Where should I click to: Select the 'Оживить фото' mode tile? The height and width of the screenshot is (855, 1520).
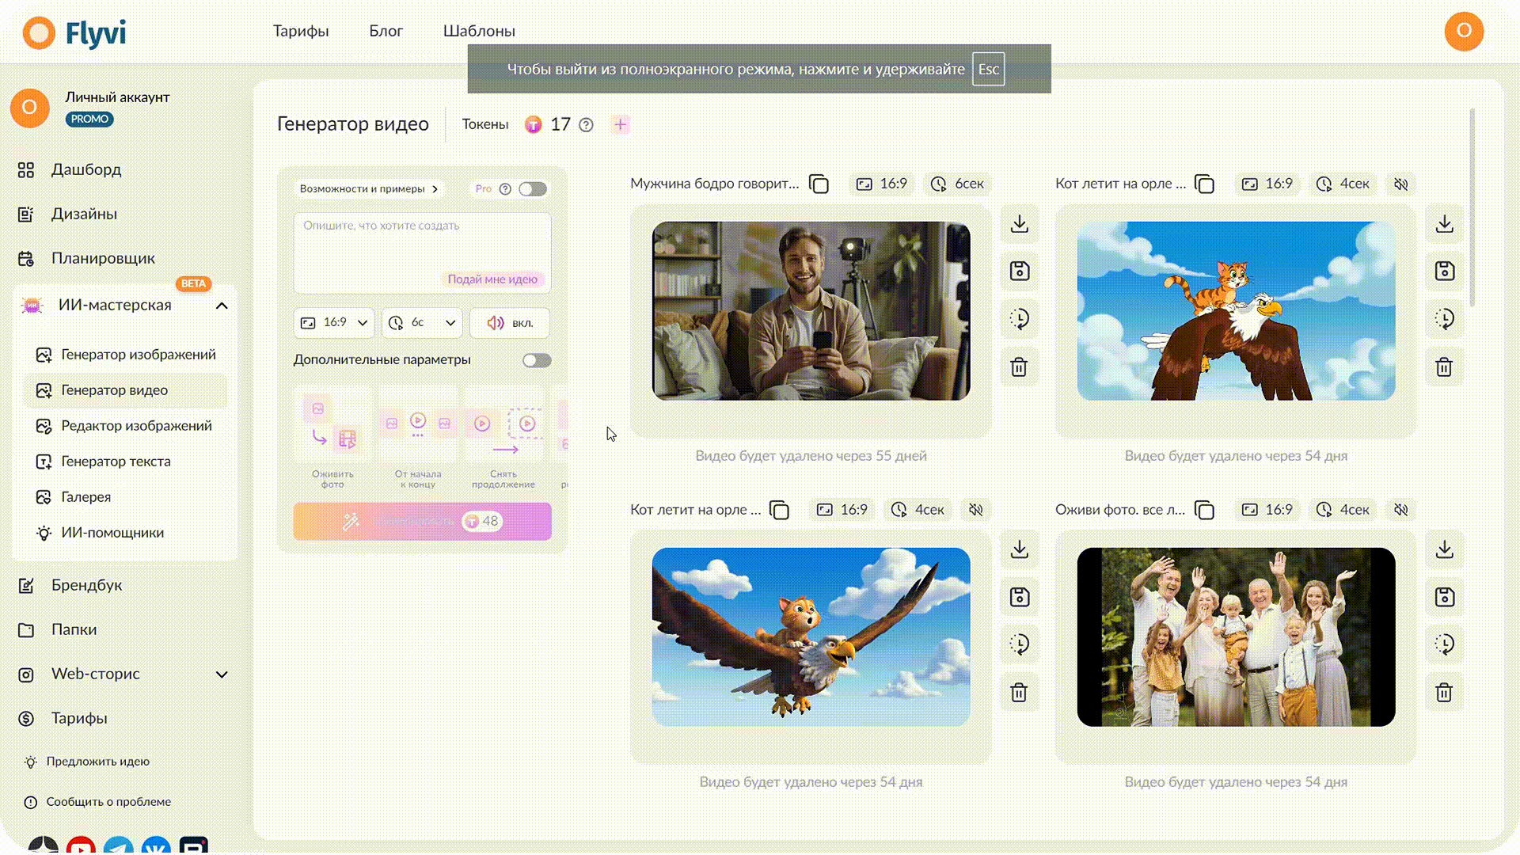click(332, 437)
